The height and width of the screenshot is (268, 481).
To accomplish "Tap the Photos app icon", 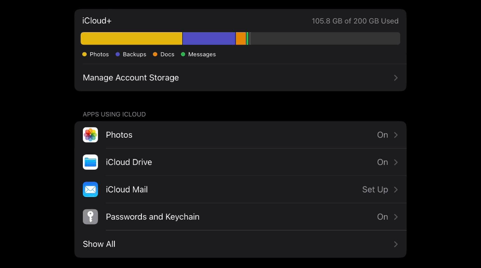I will [x=90, y=135].
